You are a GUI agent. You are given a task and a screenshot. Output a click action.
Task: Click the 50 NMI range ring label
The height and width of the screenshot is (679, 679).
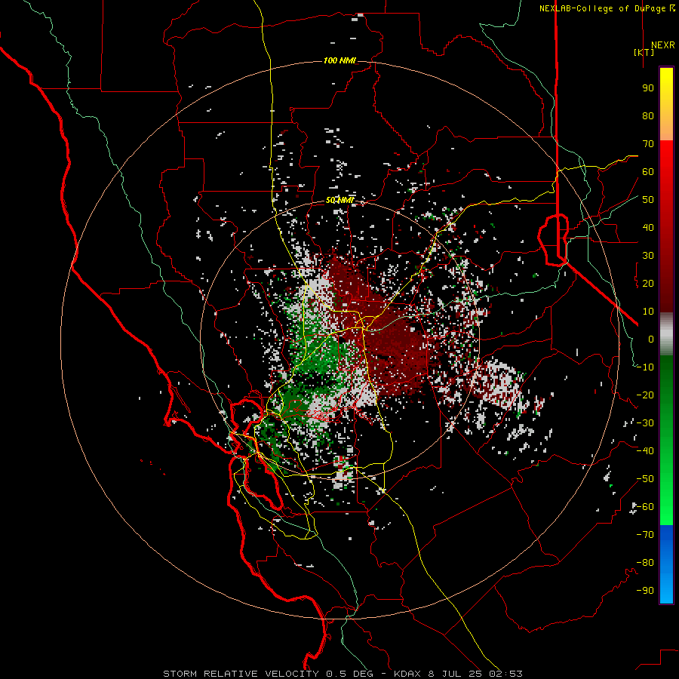(339, 200)
